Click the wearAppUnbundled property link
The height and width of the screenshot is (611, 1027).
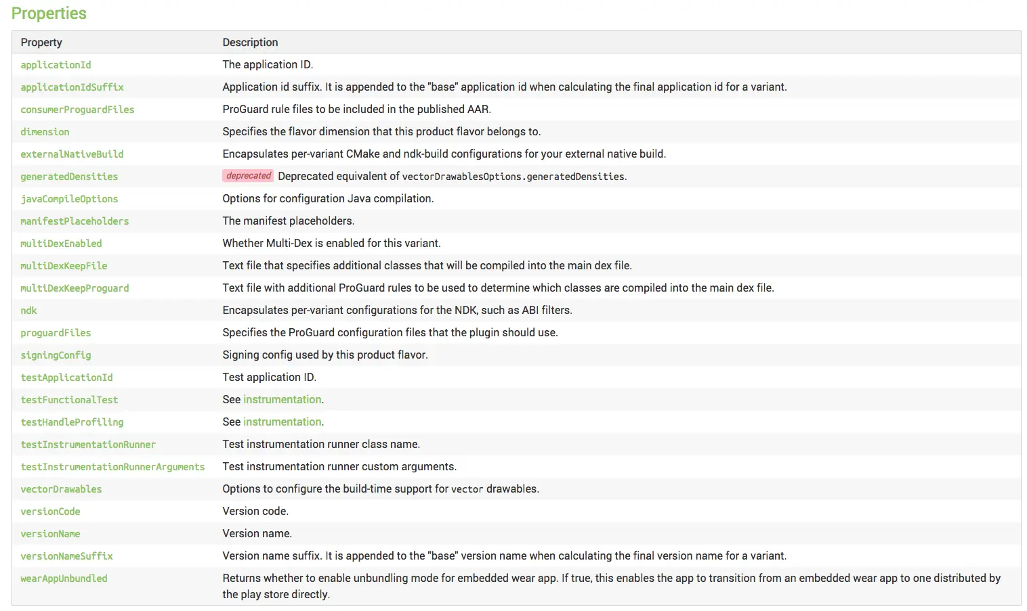coord(64,579)
